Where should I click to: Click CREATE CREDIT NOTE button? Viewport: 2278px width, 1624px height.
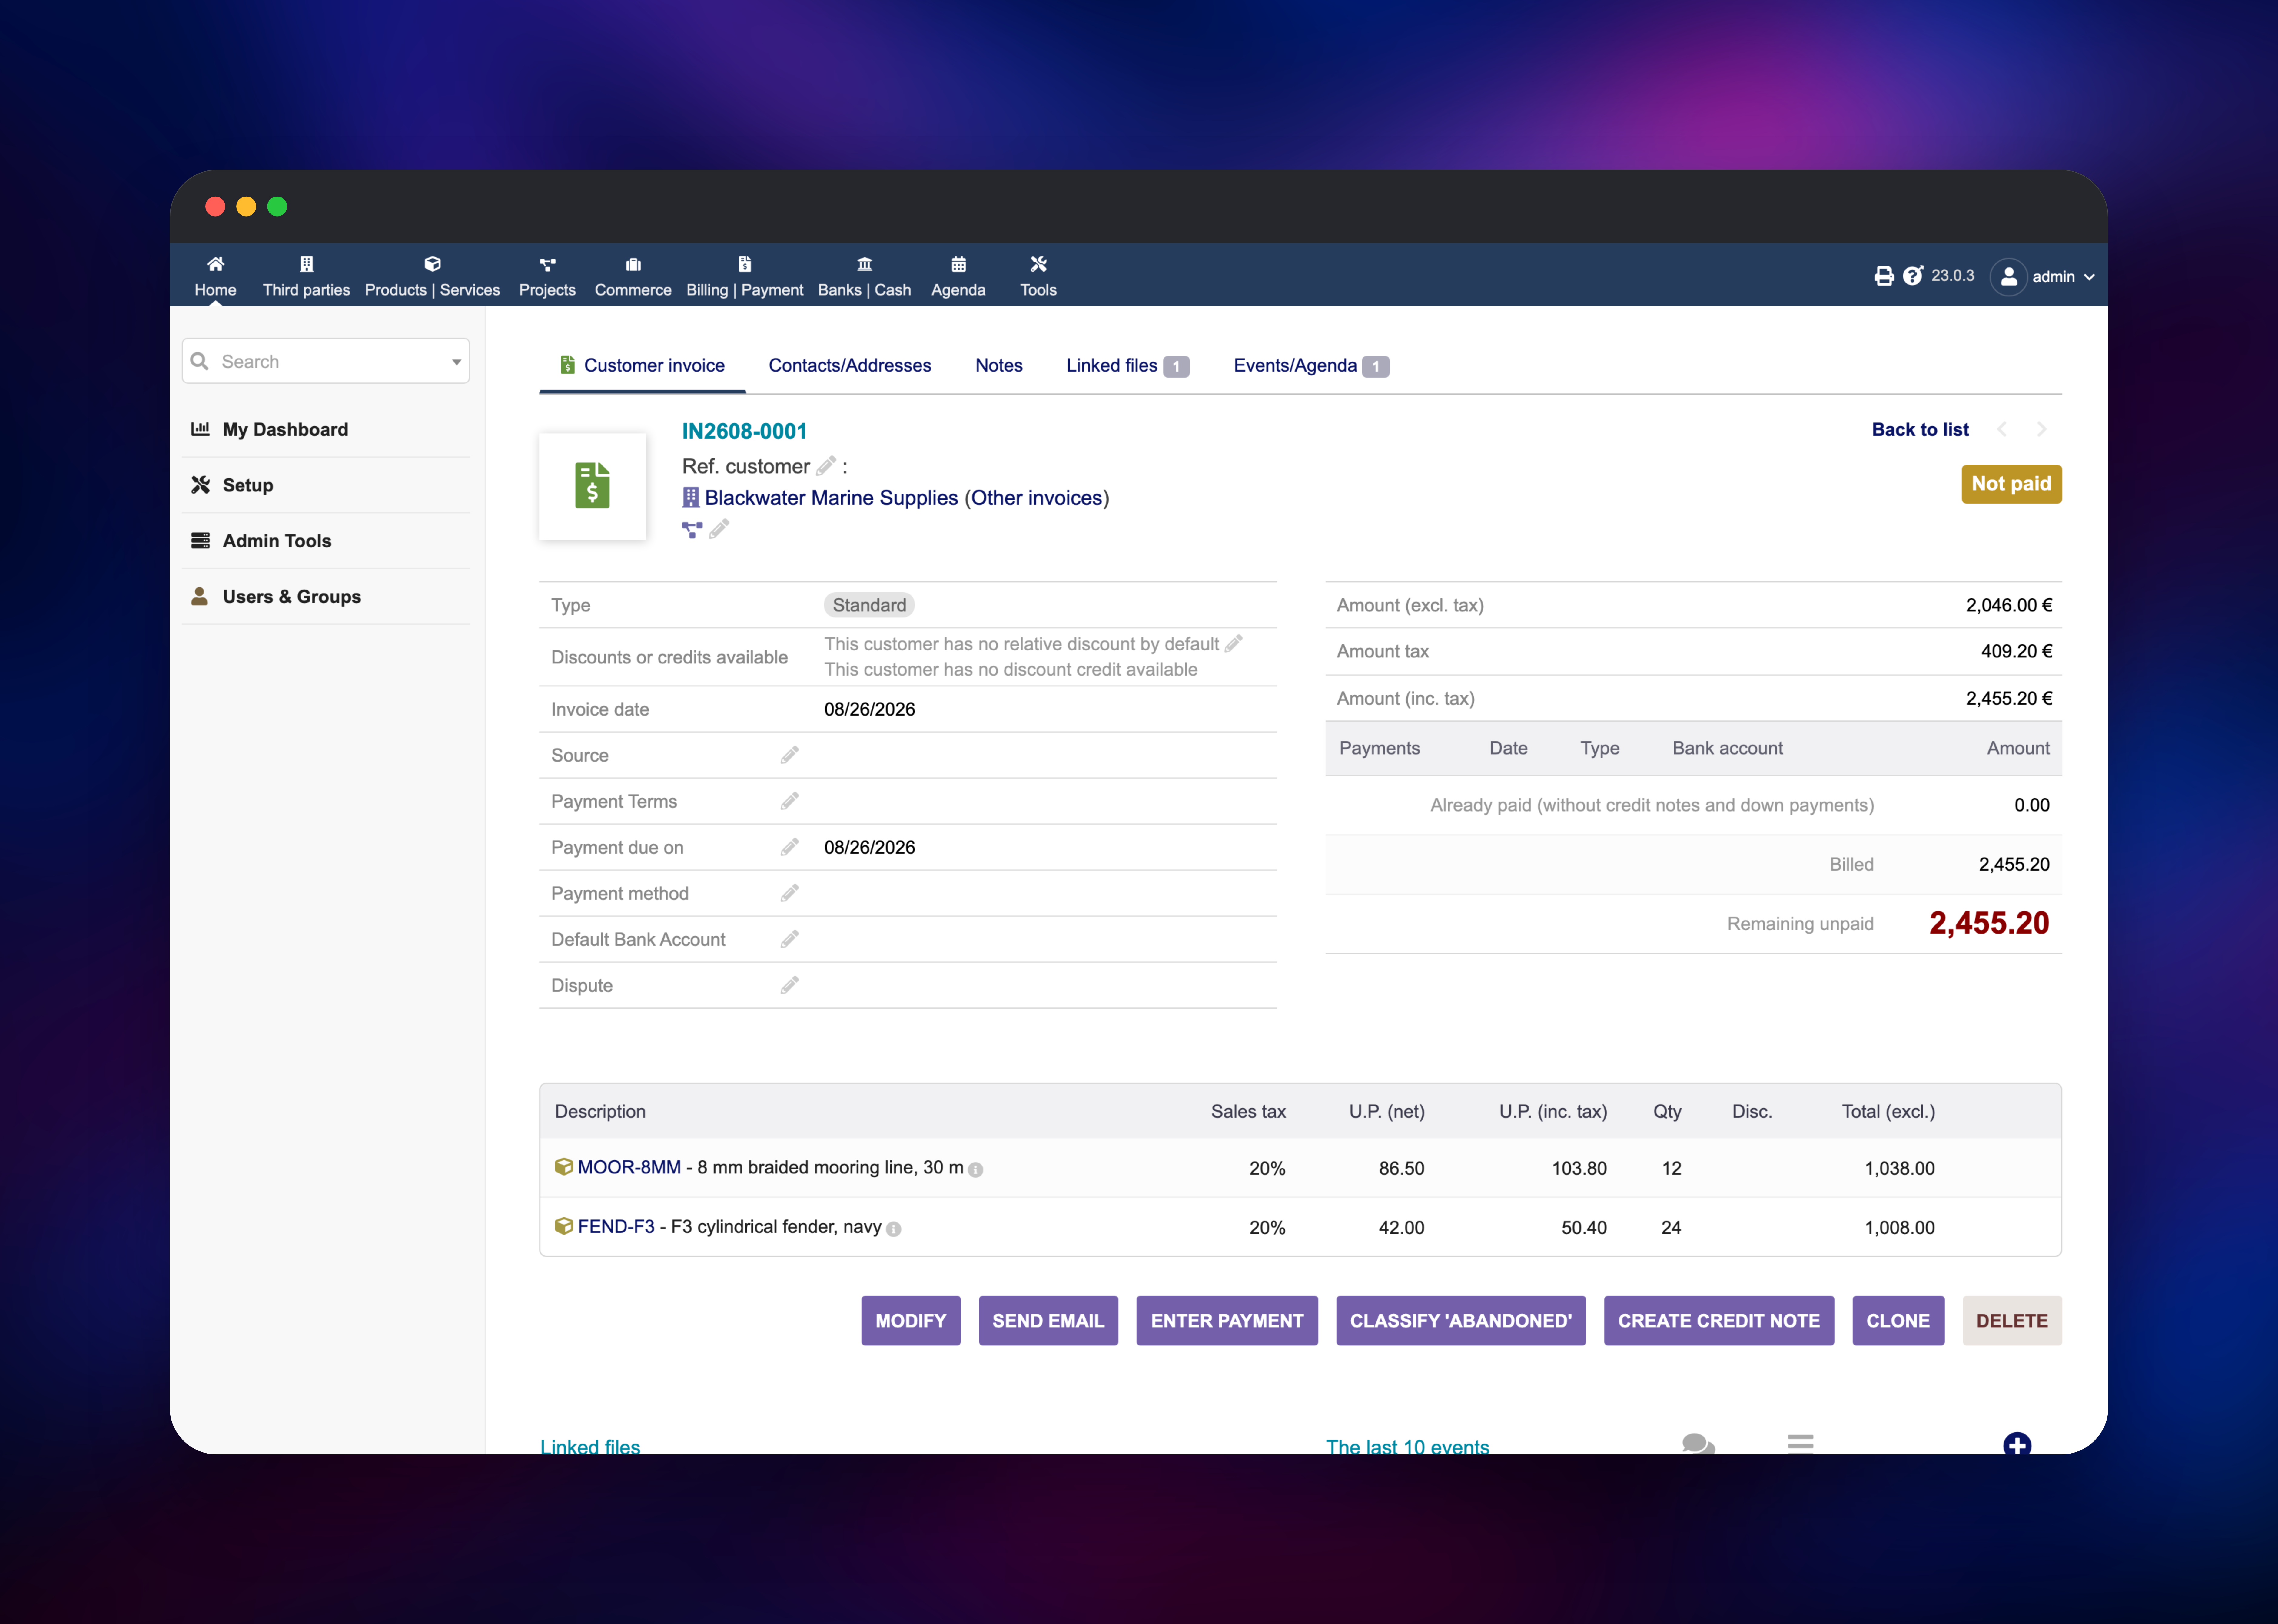(1719, 1321)
